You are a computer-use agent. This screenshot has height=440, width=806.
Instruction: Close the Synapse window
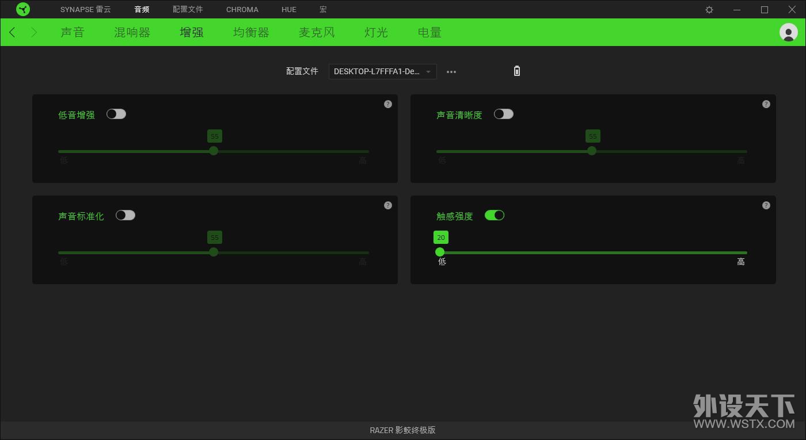(792, 10)
